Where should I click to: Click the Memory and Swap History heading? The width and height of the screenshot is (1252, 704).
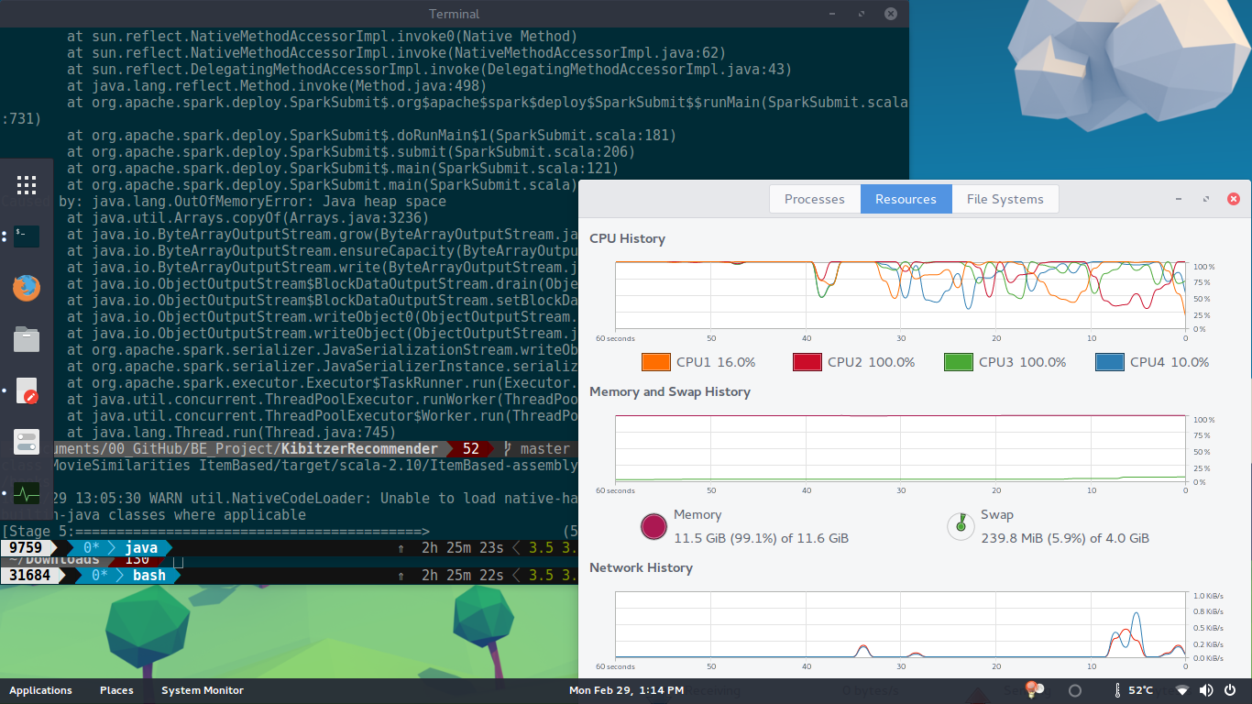click(x=670, y=391)
